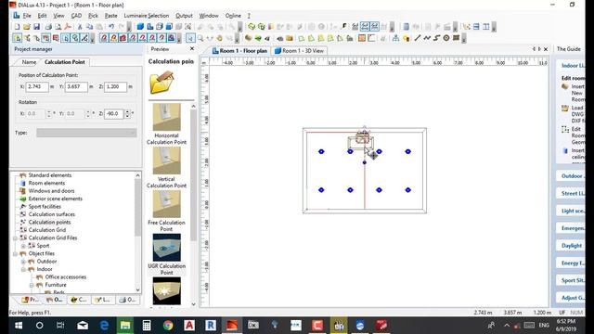
Task: Click the Preview list vertical scrollbar
Action: tap(193, 205)
